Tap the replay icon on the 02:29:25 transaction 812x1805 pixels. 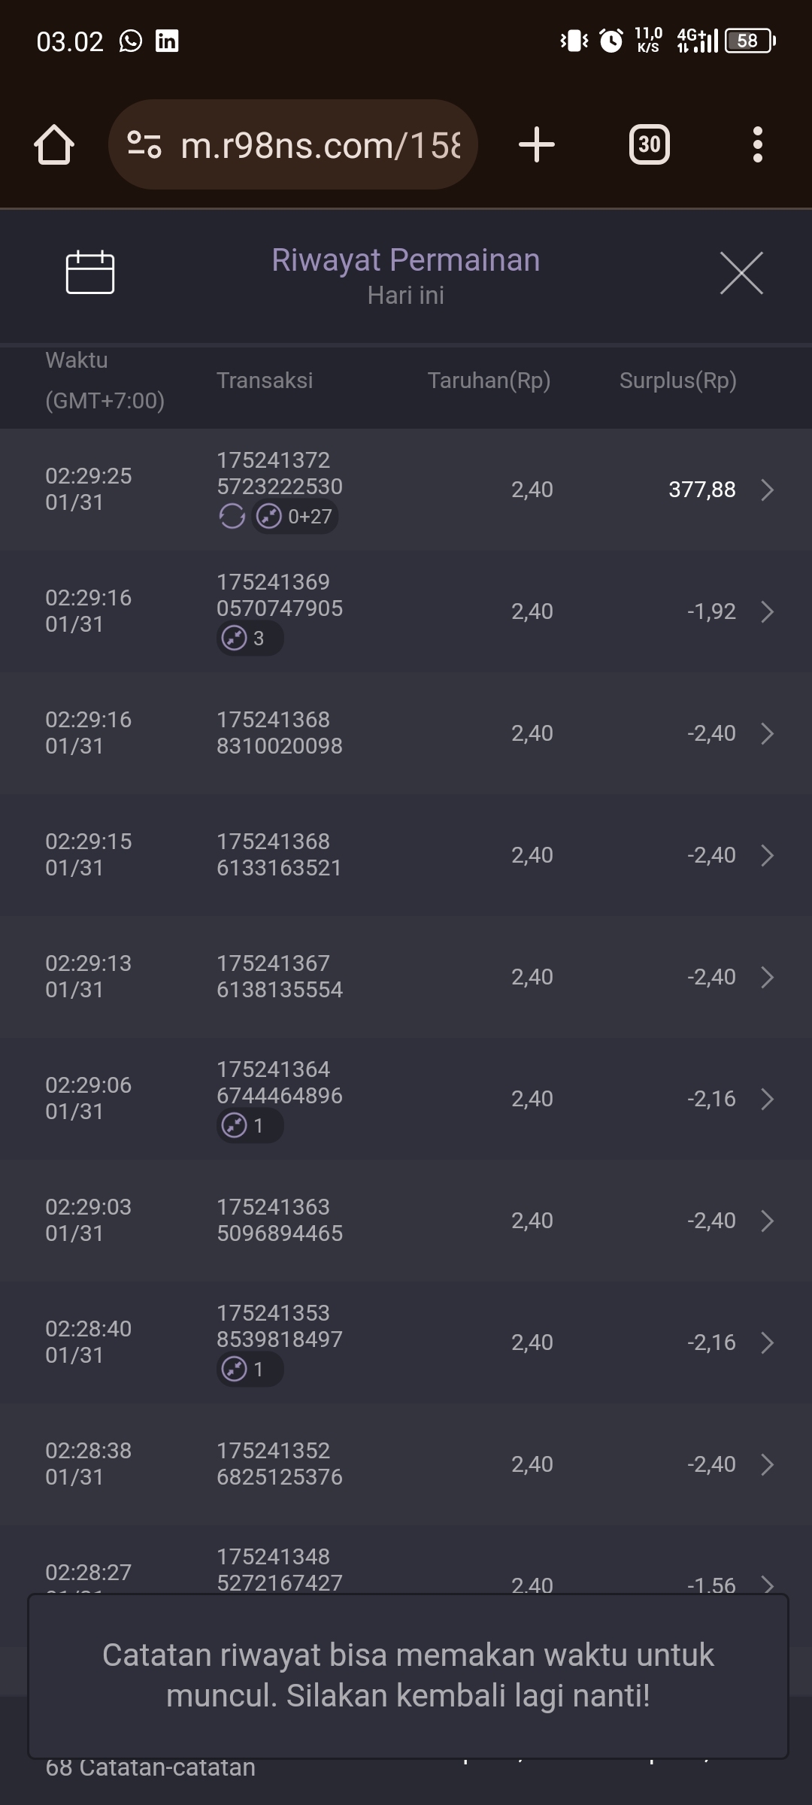pos(232,517)
